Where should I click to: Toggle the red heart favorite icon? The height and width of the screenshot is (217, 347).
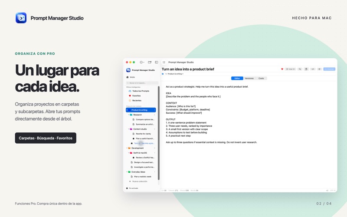(x=282, y=69)
